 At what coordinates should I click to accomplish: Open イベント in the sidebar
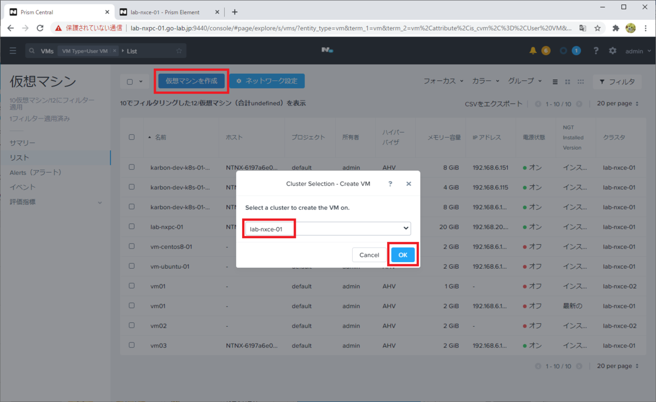pos(22,187)
